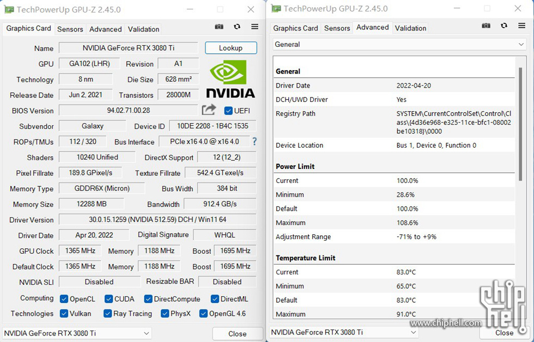534x342 pixels.
Task: Click the Lookup button
Action: pyautogui.click(x=231, y=48)
